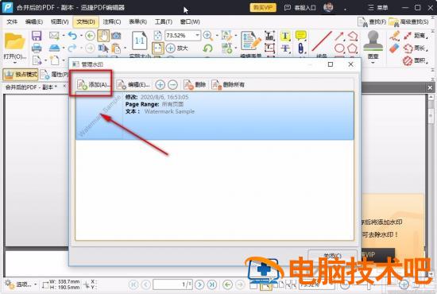Click the Scanner icon
Screen dimensions: 437x294
[x=54, y=48]
